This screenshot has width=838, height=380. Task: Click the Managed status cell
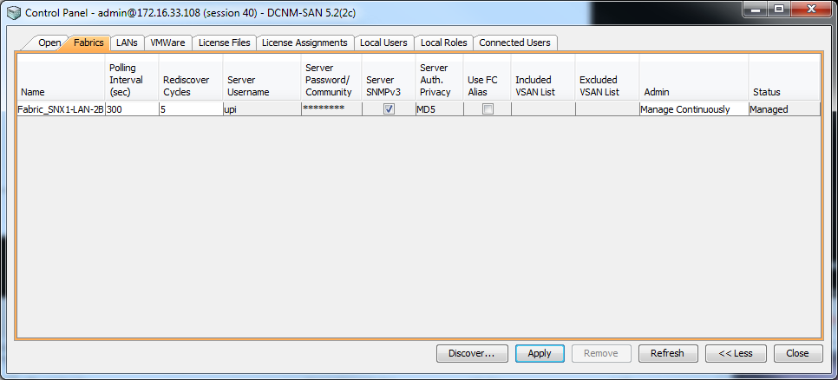pos(784,109)
